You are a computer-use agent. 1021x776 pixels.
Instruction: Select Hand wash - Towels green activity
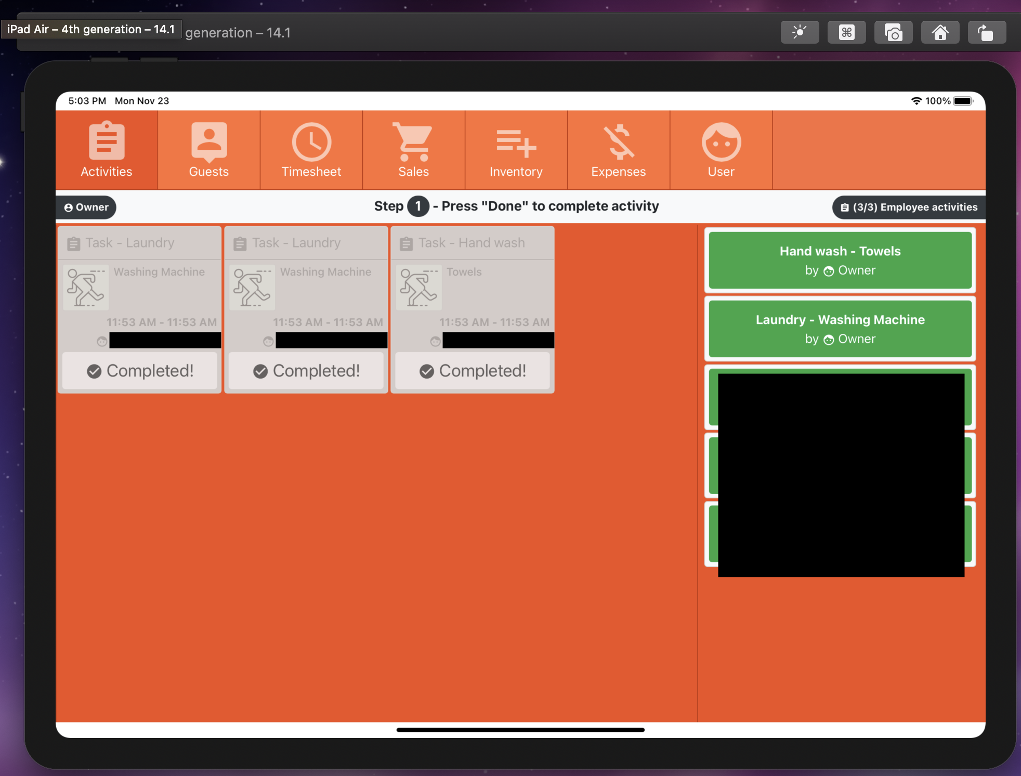click(840, 260)
